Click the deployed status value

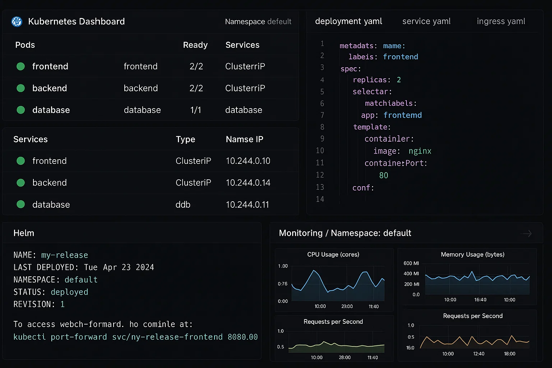point(69,292)
